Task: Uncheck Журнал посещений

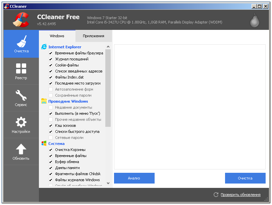Action: [51, 59]
